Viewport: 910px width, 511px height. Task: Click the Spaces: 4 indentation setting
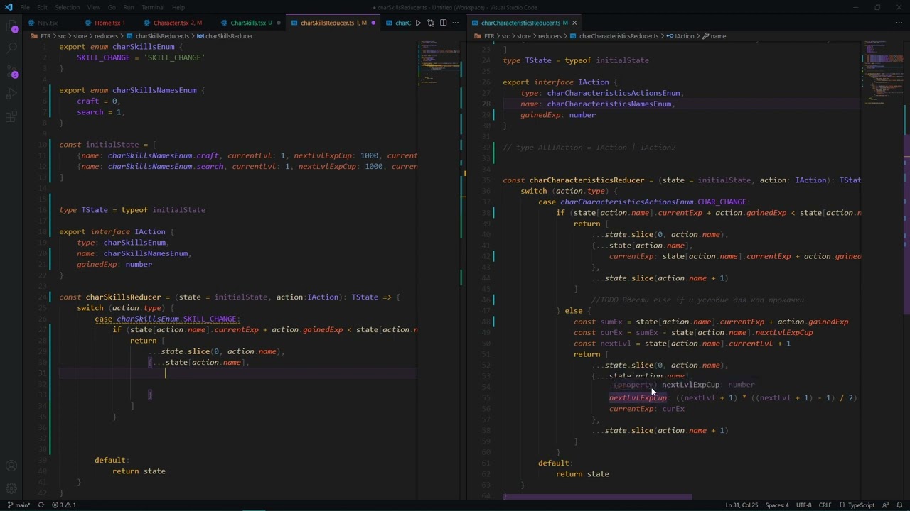(x=776, y=505)
